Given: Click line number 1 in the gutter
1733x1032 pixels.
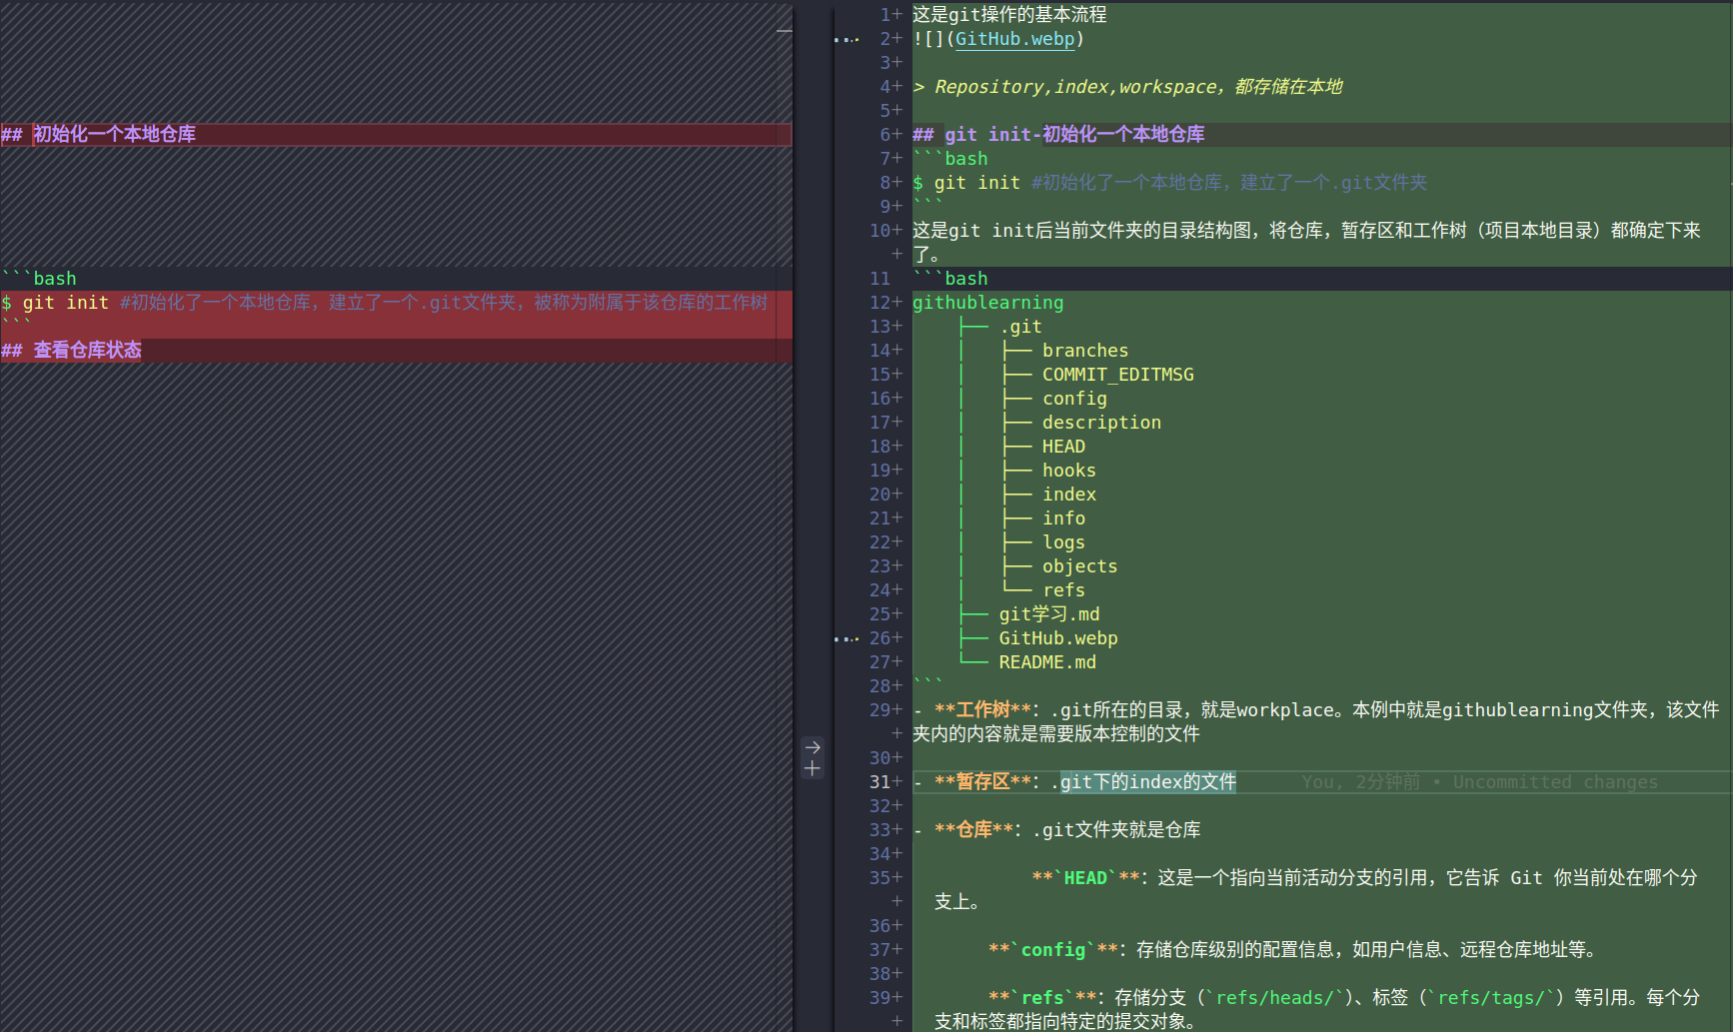Looking at the screenshot, I should click(x=885, y=15).
